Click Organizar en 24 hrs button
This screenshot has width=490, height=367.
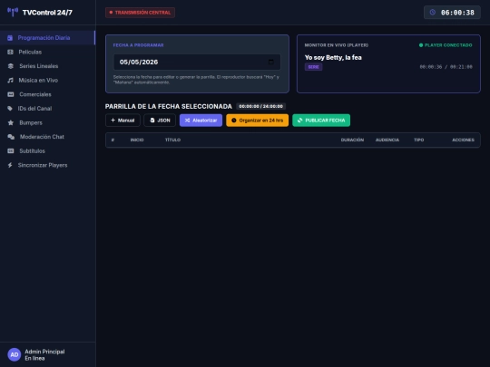[257, 121]
